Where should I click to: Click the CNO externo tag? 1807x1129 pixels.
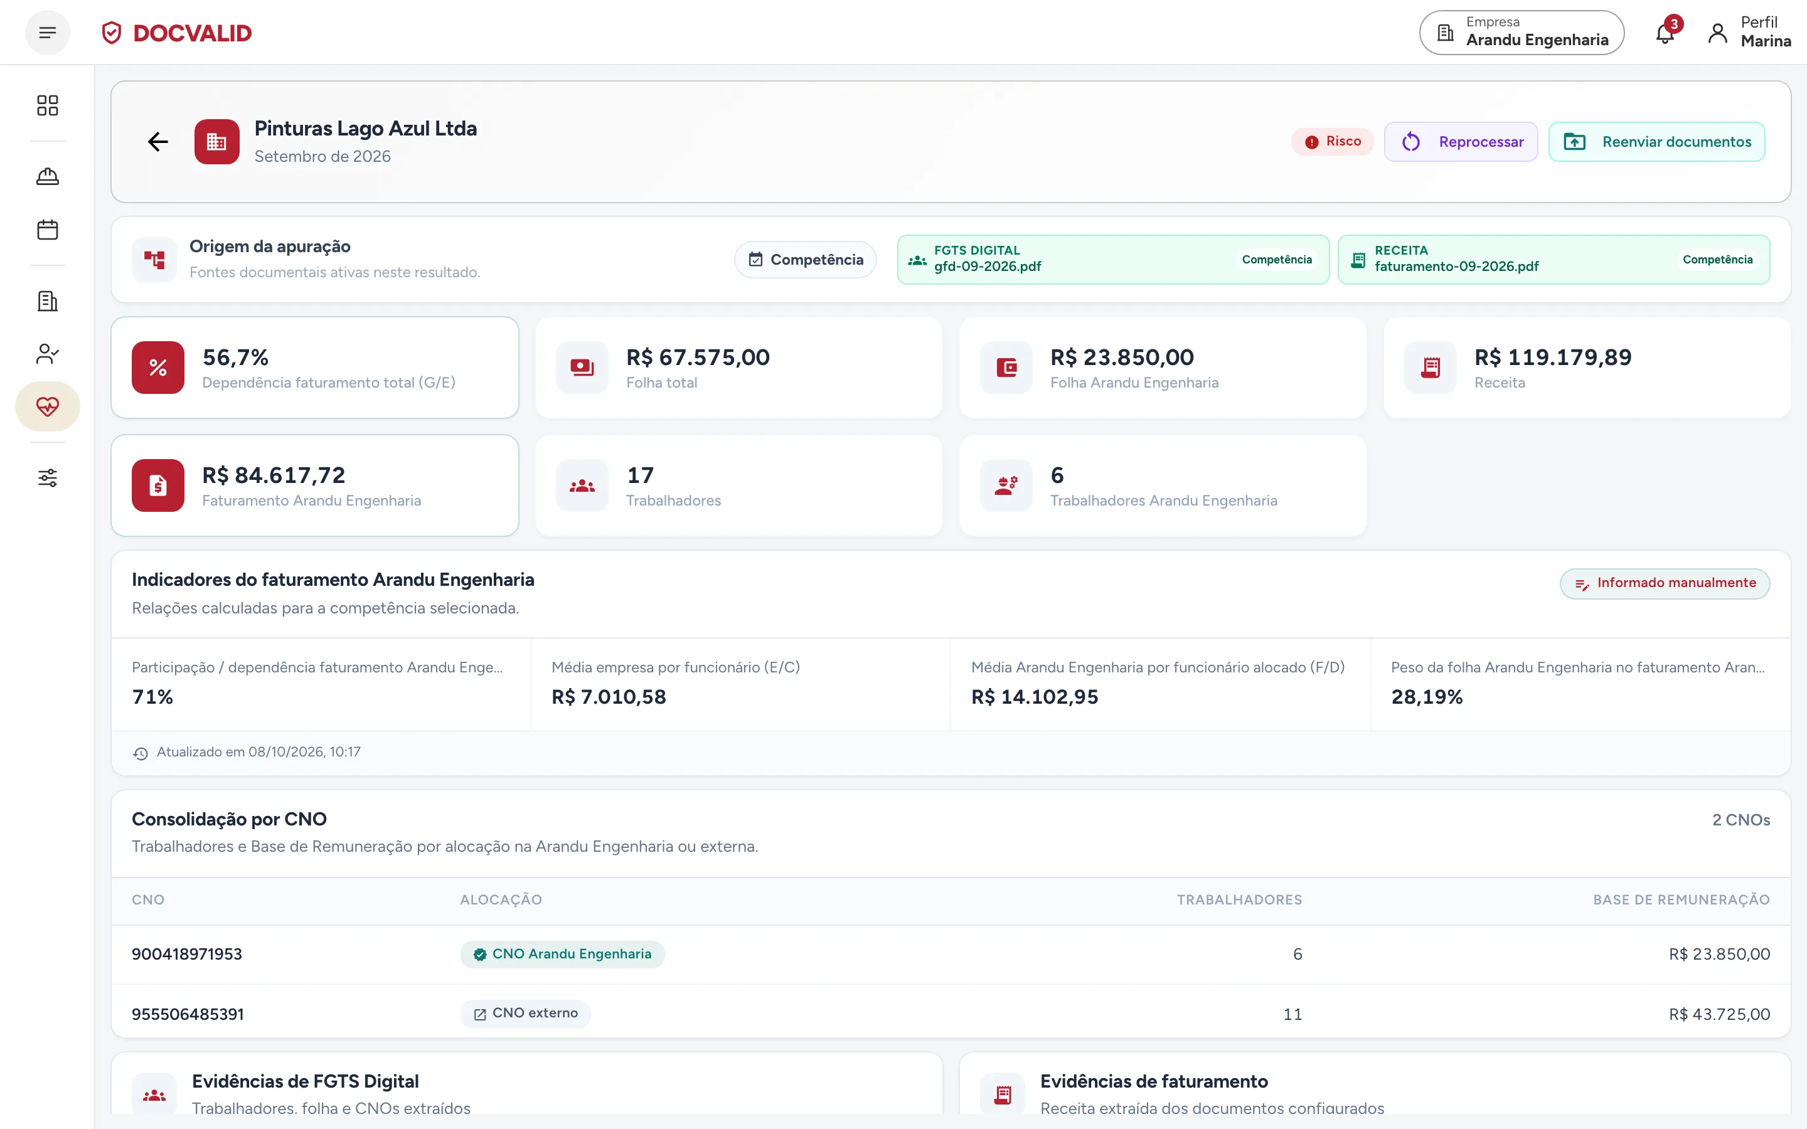pos(526,1013)
